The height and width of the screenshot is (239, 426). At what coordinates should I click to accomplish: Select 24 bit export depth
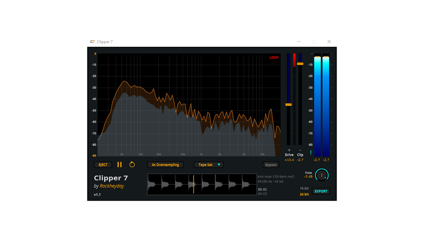coord(304,194)
